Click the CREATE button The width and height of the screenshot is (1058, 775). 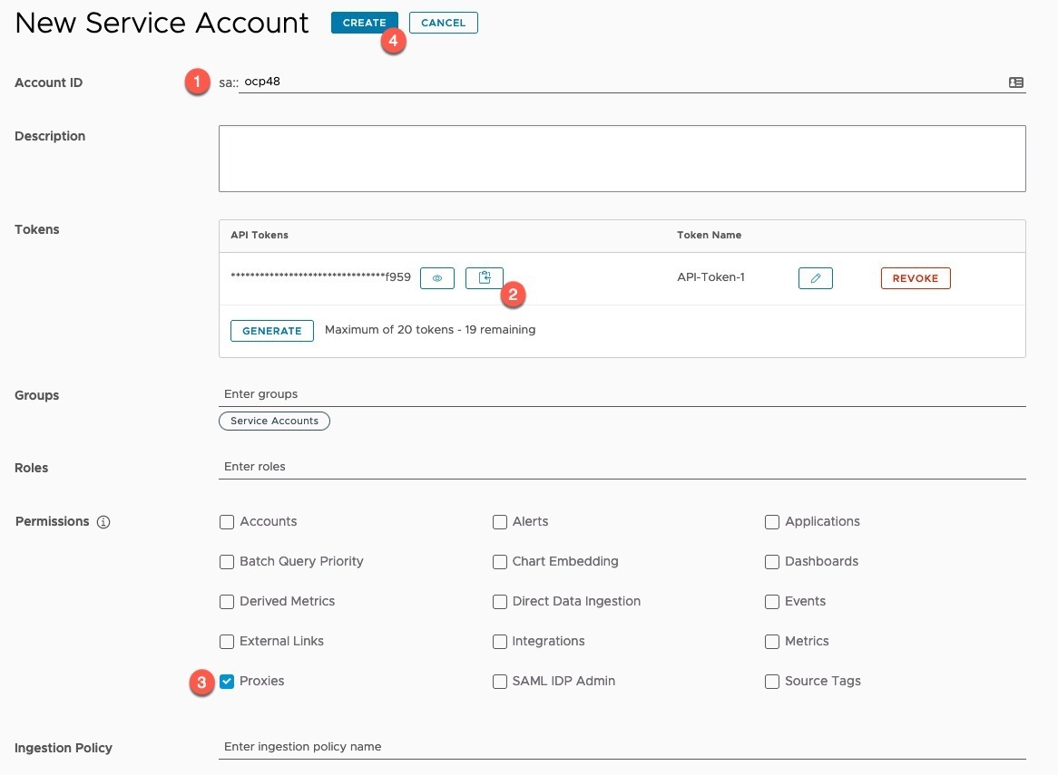click(365, 23)
